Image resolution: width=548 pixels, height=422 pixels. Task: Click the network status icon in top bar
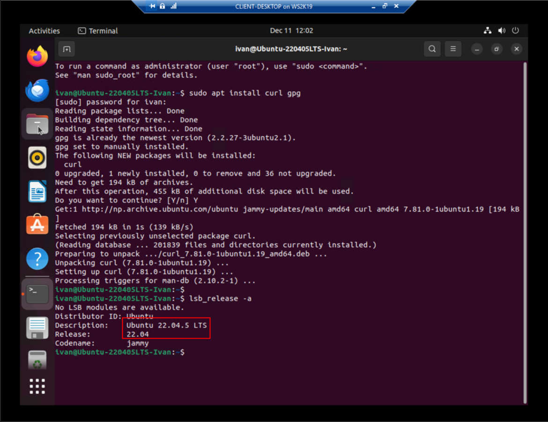[488, 30]
